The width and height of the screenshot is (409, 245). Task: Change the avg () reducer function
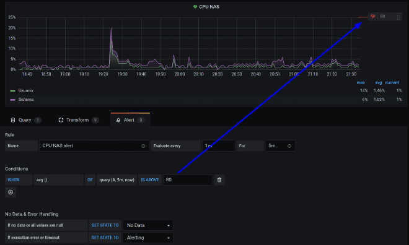[x=58, y=180]
